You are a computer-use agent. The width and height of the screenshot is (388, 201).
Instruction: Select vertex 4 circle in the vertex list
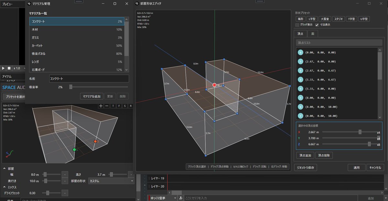point(300,88)
